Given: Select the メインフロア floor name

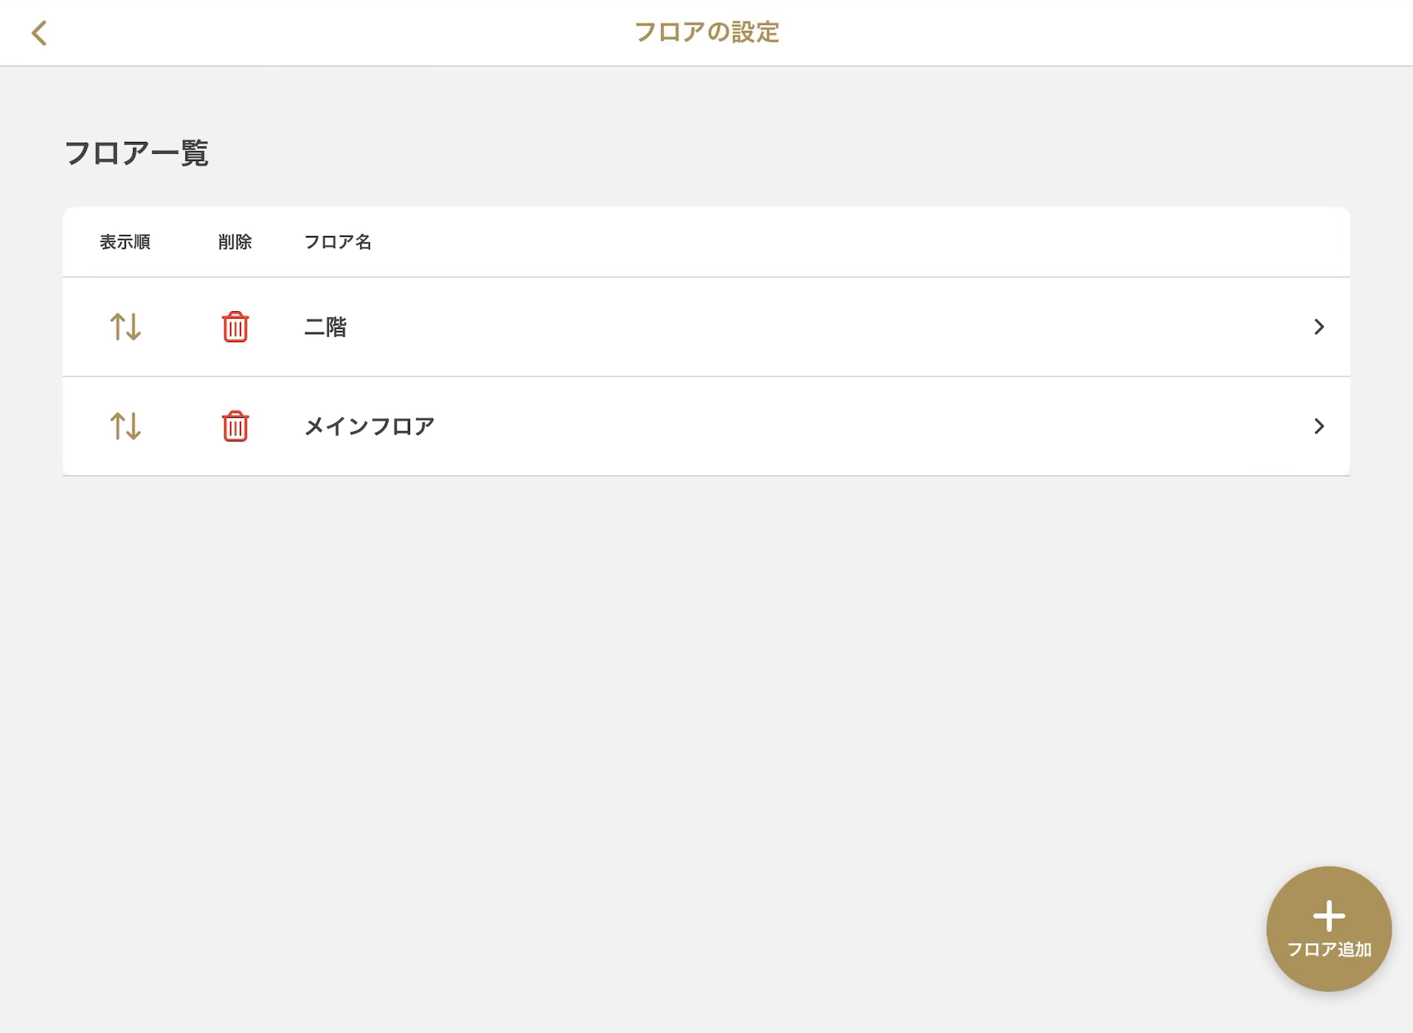Looking at the screenshot, I should 369,426.
